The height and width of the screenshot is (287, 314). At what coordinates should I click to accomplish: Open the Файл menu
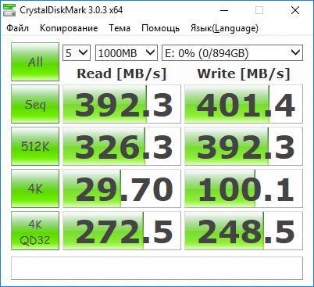point(18,28)
